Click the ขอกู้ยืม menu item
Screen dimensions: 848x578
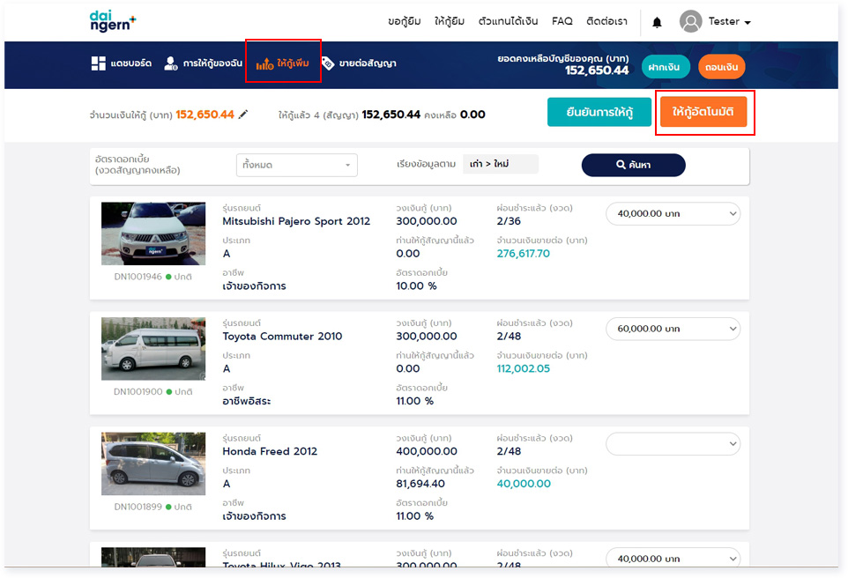[x=405, y=21]
